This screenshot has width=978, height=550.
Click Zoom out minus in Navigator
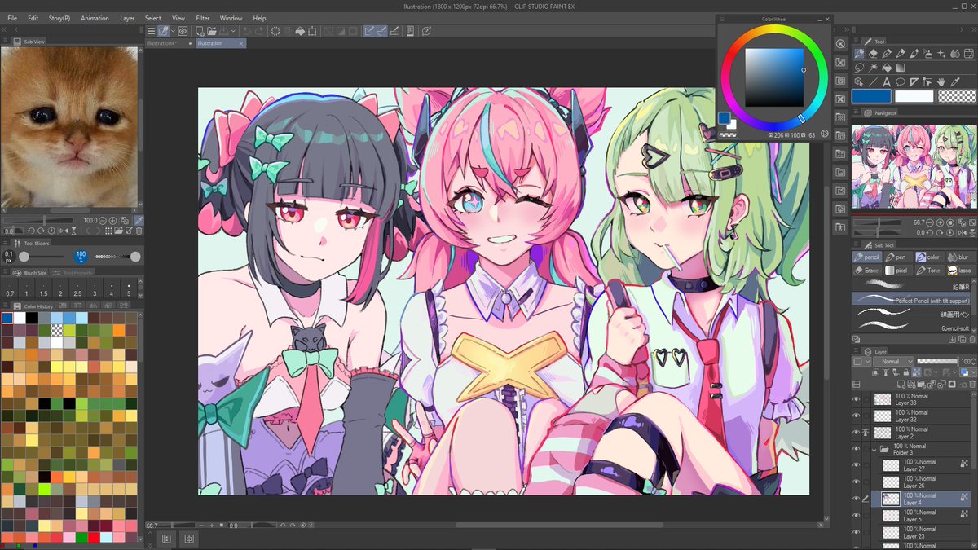pyautogui.click(x=930, y=222)
